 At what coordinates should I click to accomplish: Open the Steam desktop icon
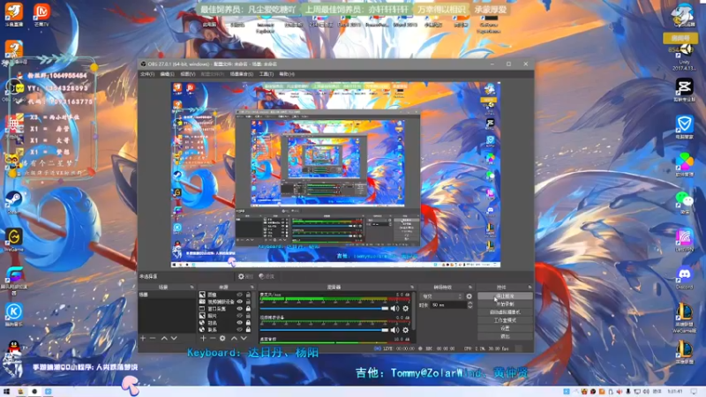(x=13, y=202)
